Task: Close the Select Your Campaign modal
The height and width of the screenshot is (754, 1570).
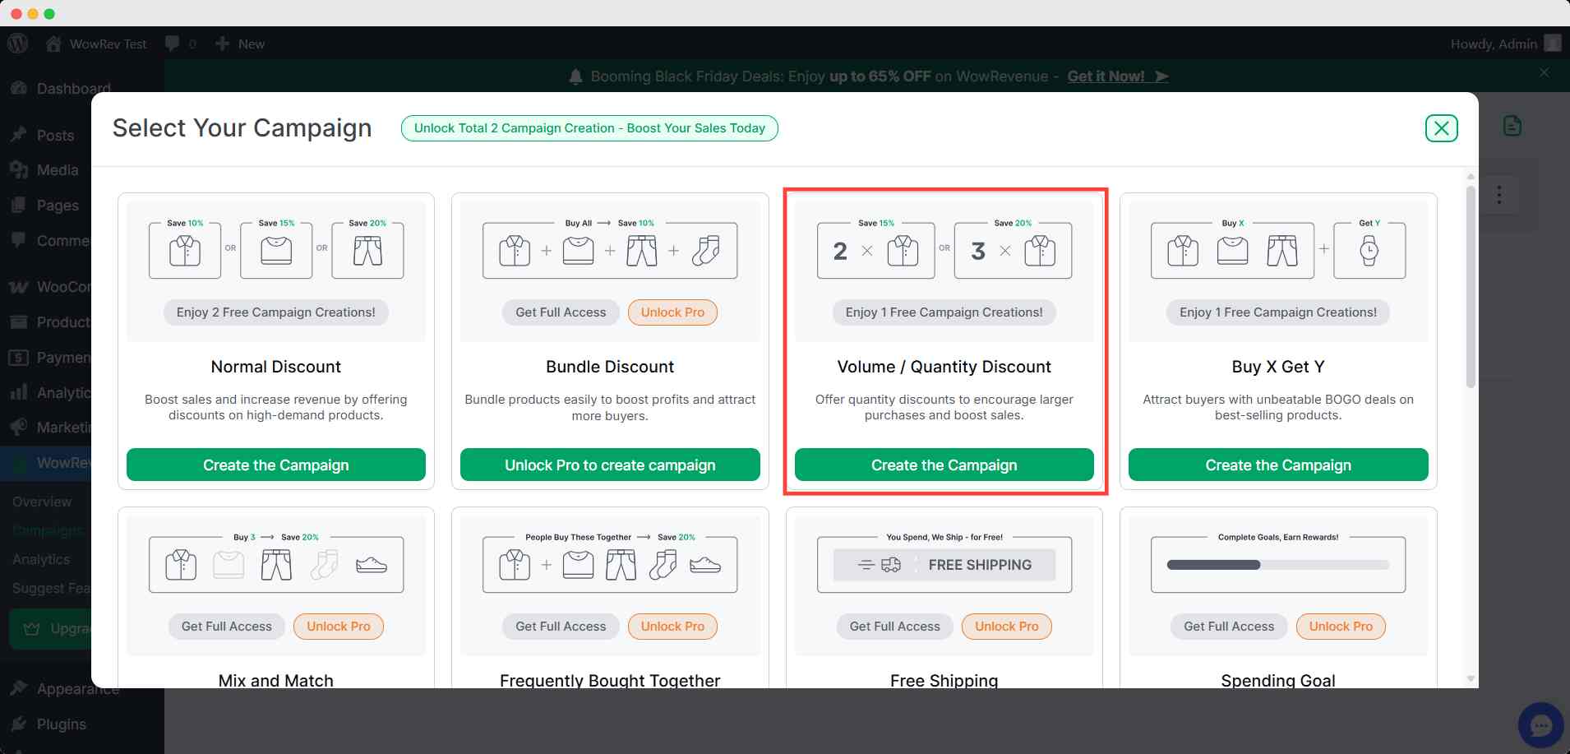Action: 1441,128
